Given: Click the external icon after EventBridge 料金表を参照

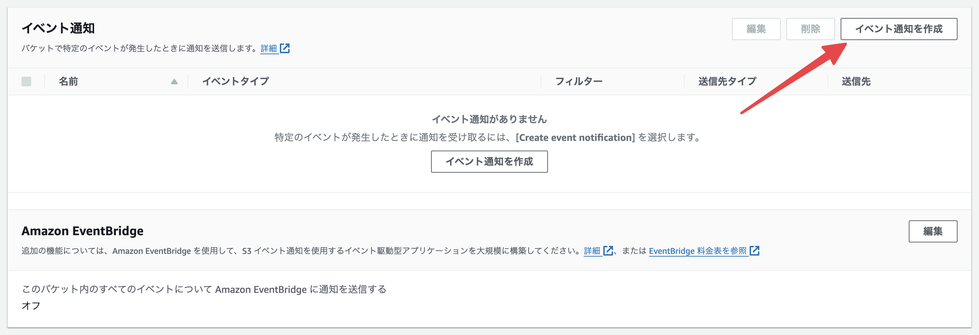Looking at the screenshot, I should click(x=754, y=251).
